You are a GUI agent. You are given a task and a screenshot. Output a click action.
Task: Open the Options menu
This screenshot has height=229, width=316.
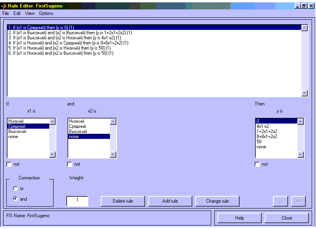(46, 13)
